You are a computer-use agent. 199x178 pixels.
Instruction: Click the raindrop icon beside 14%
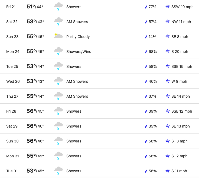[146, 37]
